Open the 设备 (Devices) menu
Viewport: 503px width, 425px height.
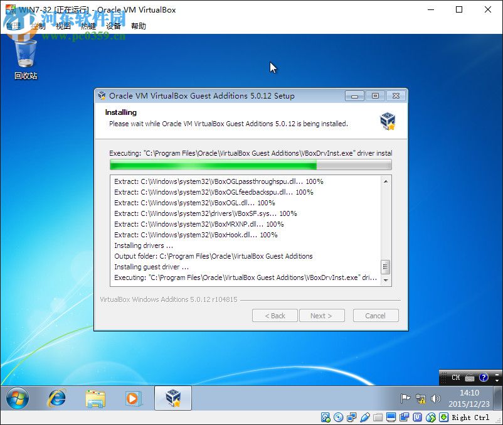pyautogui.click(x=114, y=26)
